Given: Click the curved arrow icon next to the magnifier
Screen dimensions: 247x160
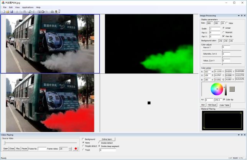Looking at the screenshot, I should click(34, 12).
